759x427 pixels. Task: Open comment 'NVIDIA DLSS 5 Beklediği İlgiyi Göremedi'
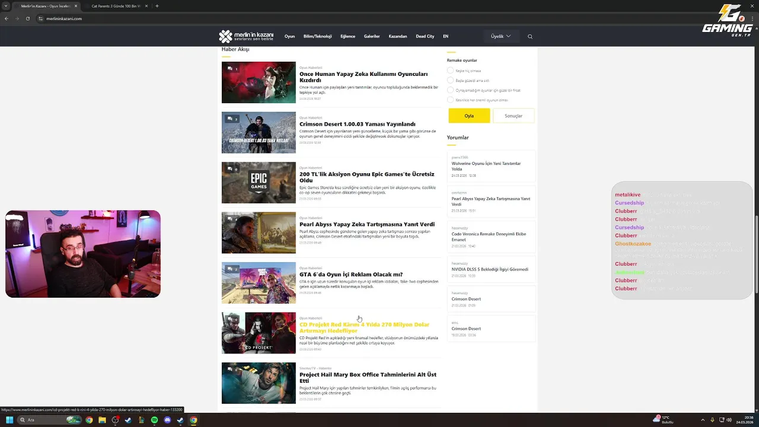[x=490, y=269]
